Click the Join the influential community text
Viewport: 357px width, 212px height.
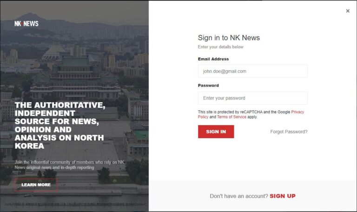(70, 165)
